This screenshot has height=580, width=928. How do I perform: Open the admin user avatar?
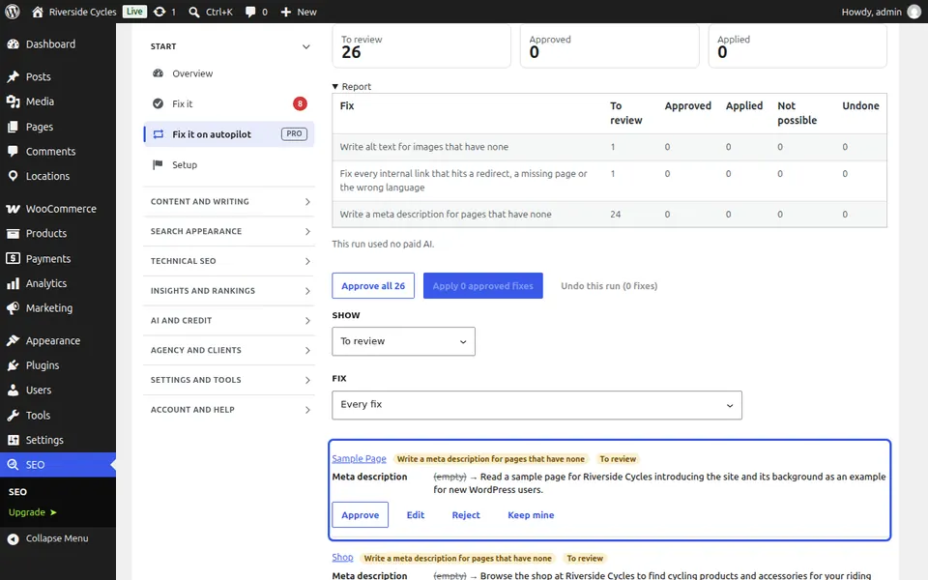pyautogui.click(x=914, y=12)
